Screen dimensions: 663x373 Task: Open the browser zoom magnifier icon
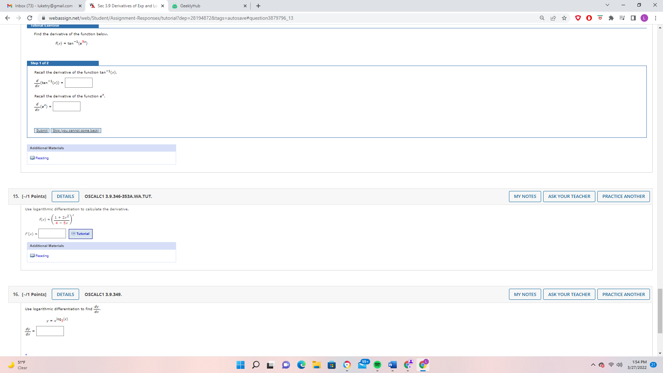pyautogui.click(x=542, y=18)
